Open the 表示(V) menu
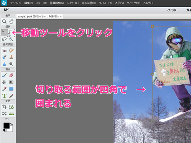Viewport: 191px width, 143px height. (x=120, y=3)
